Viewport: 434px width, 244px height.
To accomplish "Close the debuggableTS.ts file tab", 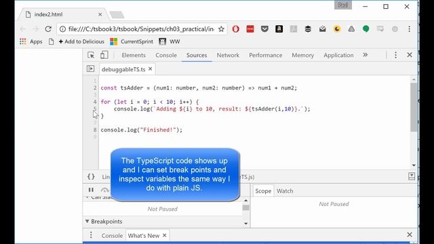I will (151, 69).
